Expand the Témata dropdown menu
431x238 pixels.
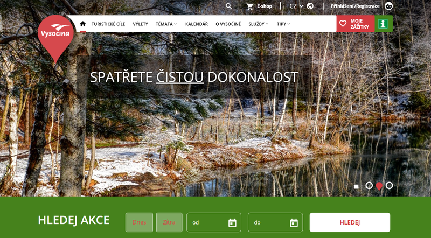pos(166,24)
